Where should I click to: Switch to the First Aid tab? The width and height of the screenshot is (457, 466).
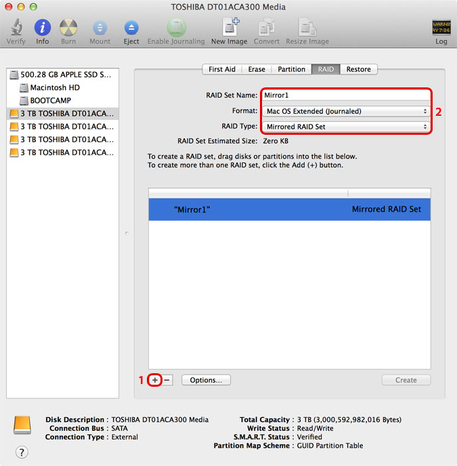[221, 69]
